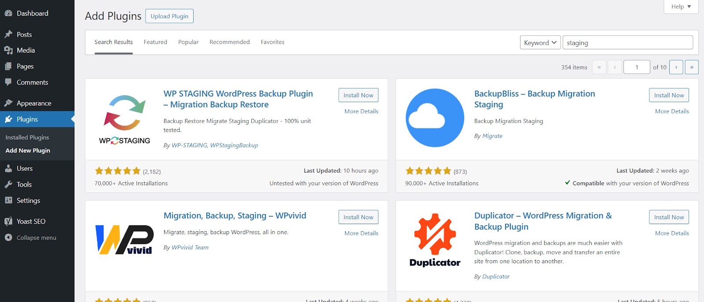Click BackupBliss five-star rating
The height and width of the screenshot is (302, 704).
click(x=428, y=171)
